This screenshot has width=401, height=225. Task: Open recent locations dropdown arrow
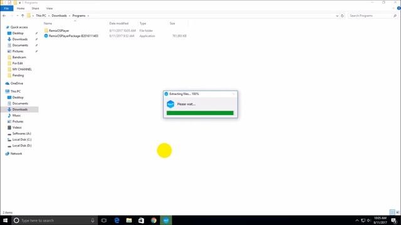coord(18,16)
